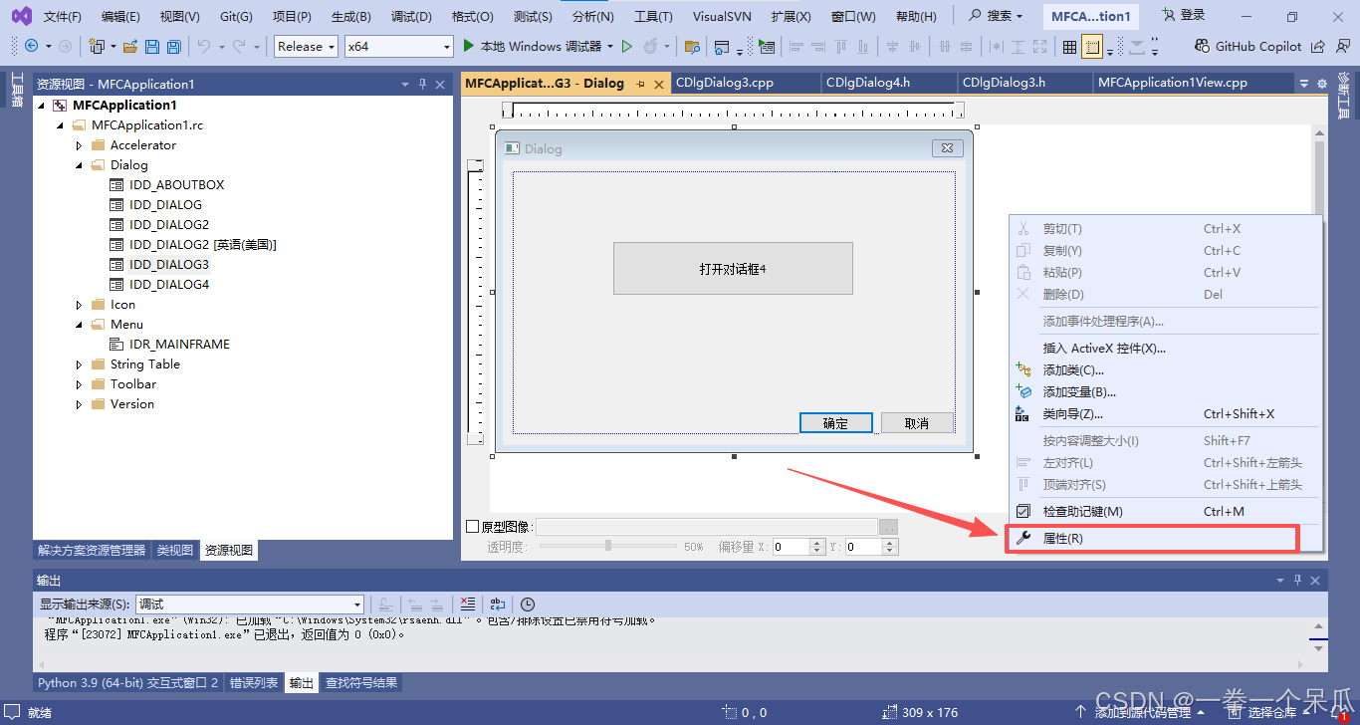Image resolution: width=1360 pixels, height=725 pixels.
Task: Toggle the highlighted guides icon in toolbar
Action: pos(1092,46)
